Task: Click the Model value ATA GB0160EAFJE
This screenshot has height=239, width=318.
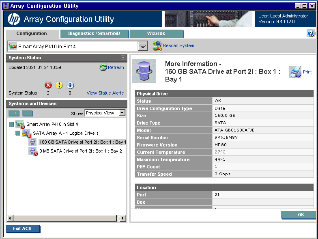Action: pos(234,130)
